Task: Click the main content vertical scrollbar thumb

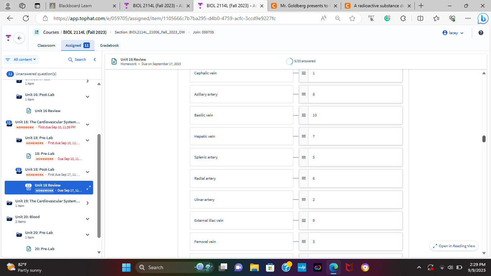Action: coord(484,139)
